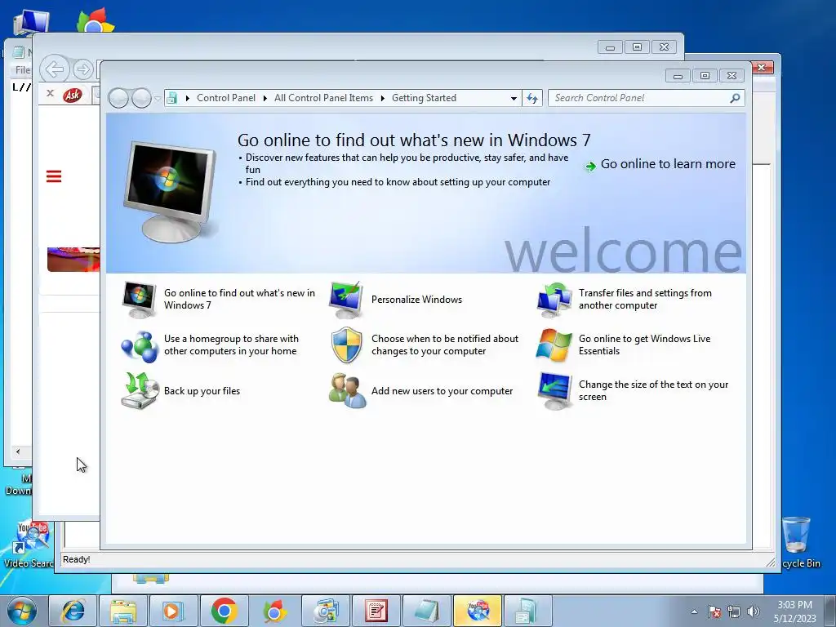Open the 'Go online to find out what's new' monitor icon
Image resolution: width=836 pixels, height=627 pixels.
point(139,299)
